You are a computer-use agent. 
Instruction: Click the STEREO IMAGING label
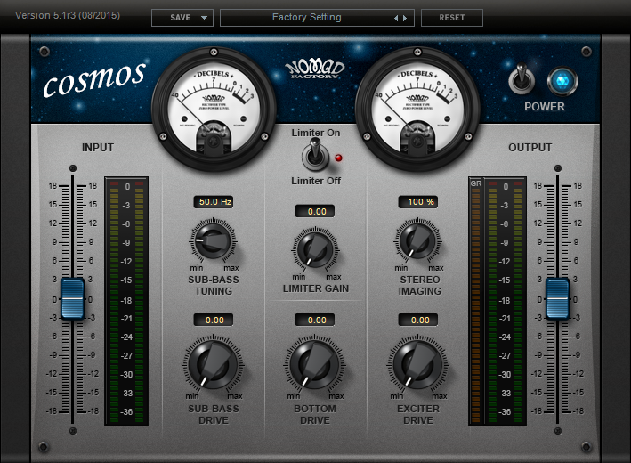tap(420, 285)
